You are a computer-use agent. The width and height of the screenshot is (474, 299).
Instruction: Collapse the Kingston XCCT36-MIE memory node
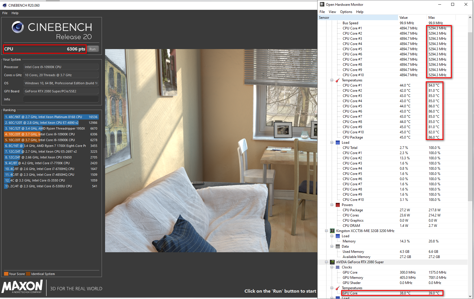pos(326,231)
